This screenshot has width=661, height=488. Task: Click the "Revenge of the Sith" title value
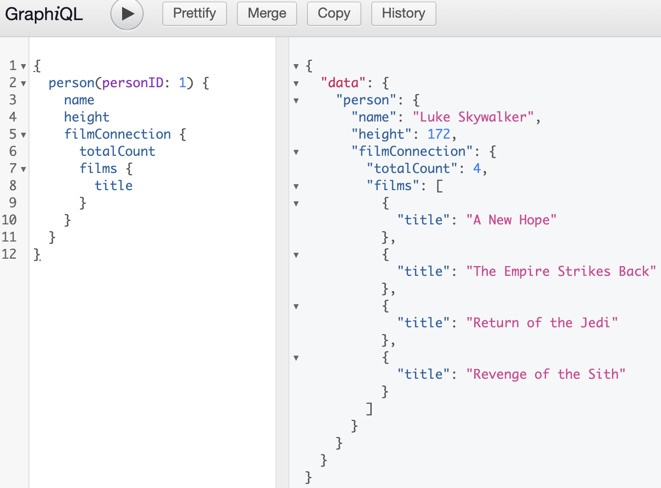[546, 374]
